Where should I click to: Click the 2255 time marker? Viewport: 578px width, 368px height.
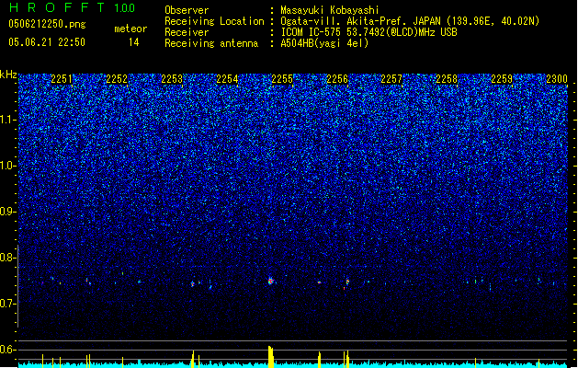pyautogui.click(x=282, y=79)
